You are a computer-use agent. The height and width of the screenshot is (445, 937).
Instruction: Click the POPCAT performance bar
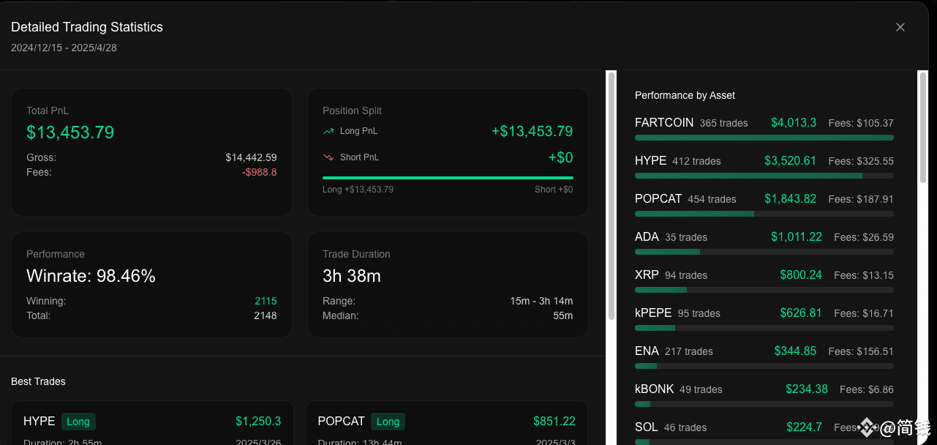coord(764,214)
